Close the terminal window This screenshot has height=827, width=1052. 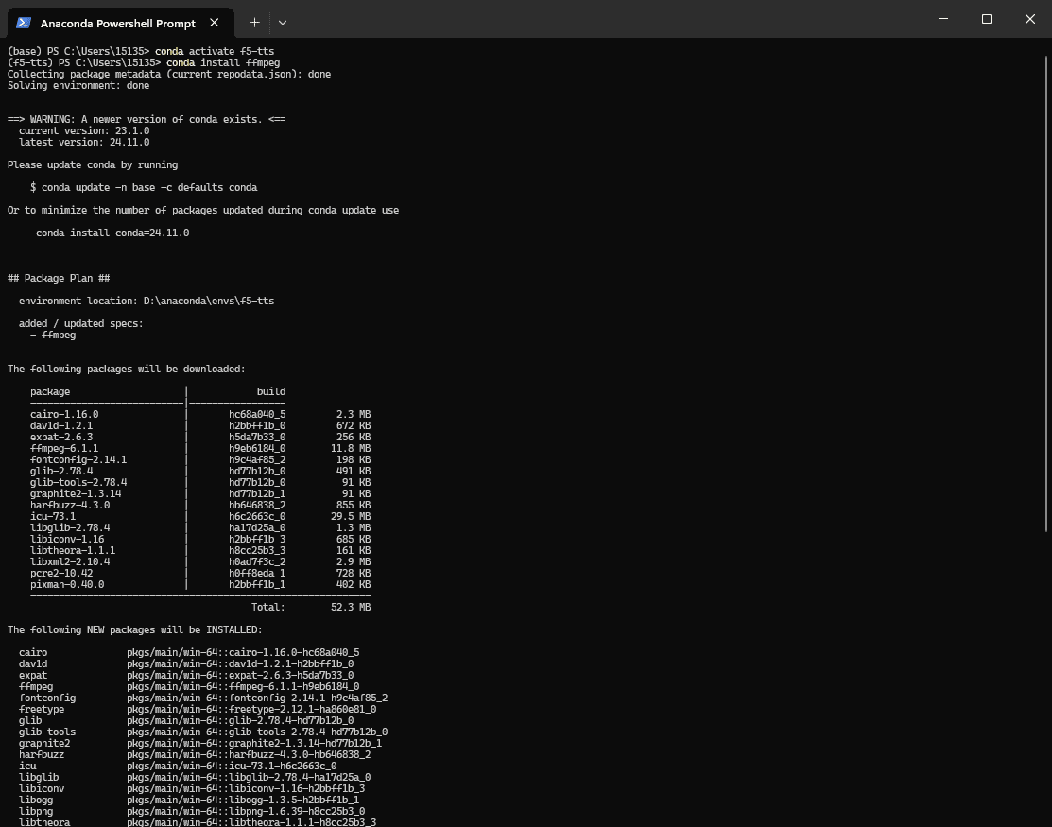[x=1029, y=19]
